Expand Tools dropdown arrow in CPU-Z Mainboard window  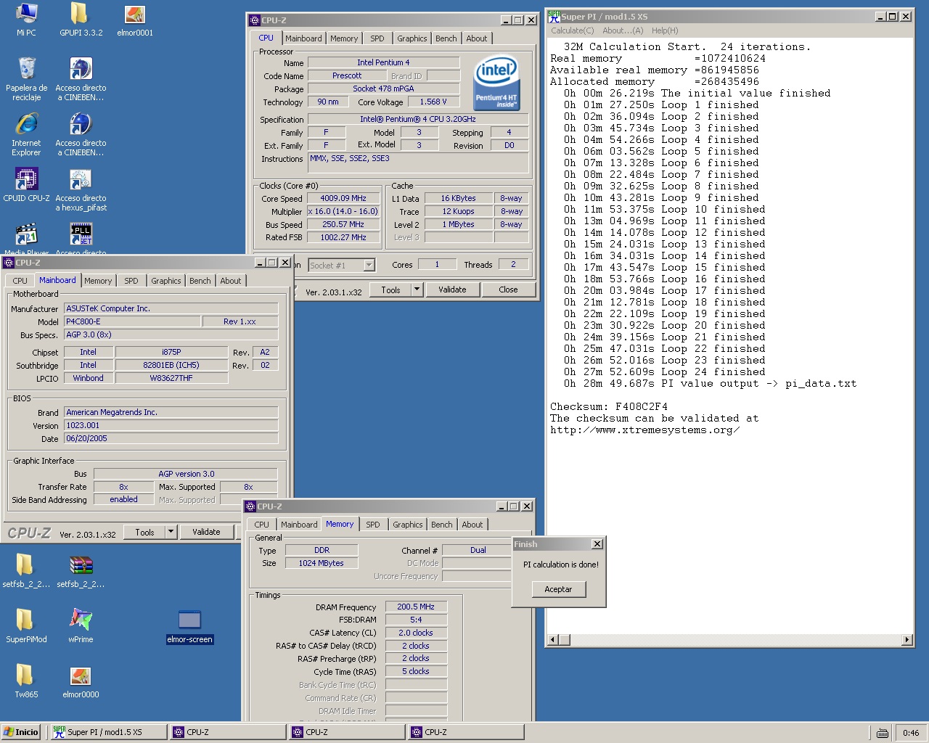(171, 532)
